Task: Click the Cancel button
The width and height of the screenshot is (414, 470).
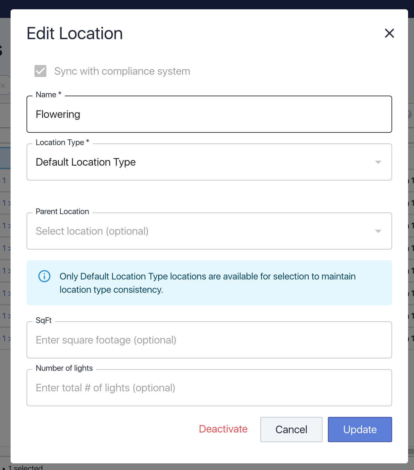Action: [x=291, y=430]
